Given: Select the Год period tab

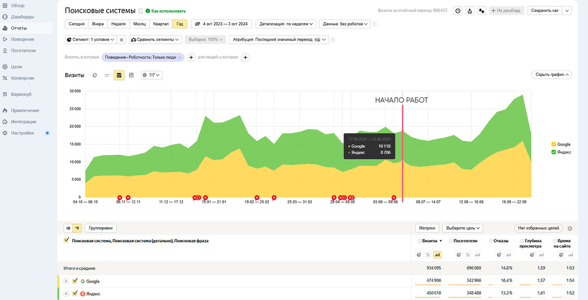Looking at the screenshot, I should tap(180, 24).
